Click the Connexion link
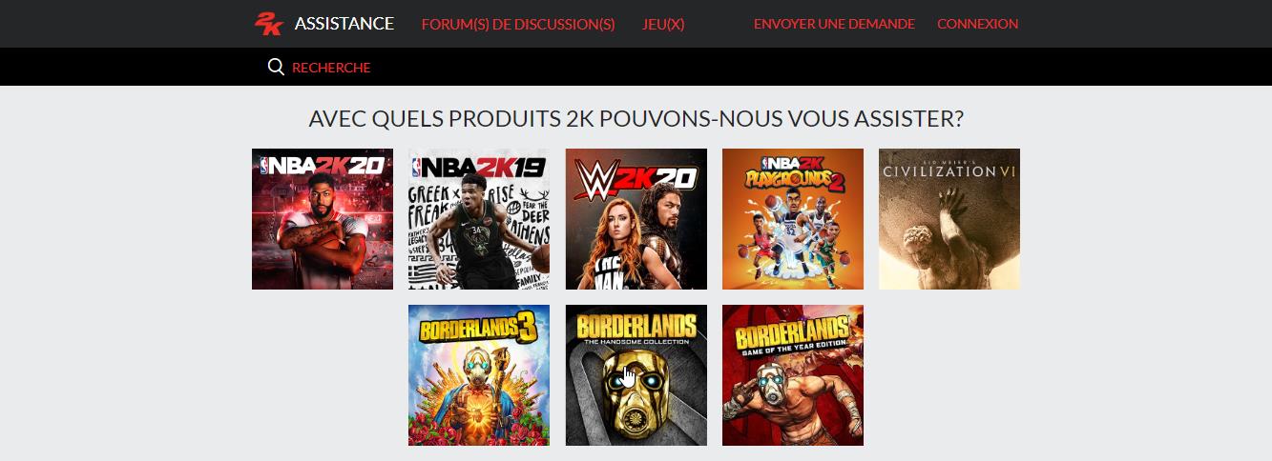The image size is (1272, 461). 977,24
